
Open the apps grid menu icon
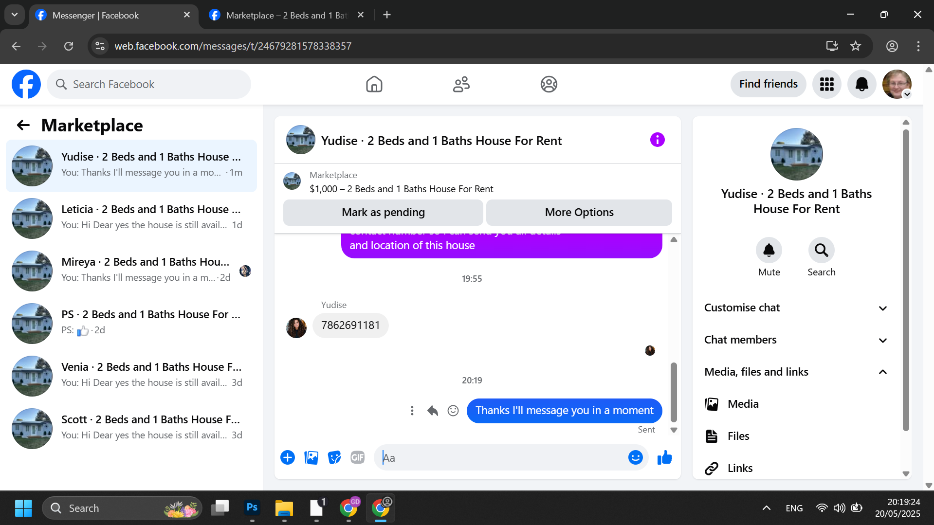(x=826, y=84)
